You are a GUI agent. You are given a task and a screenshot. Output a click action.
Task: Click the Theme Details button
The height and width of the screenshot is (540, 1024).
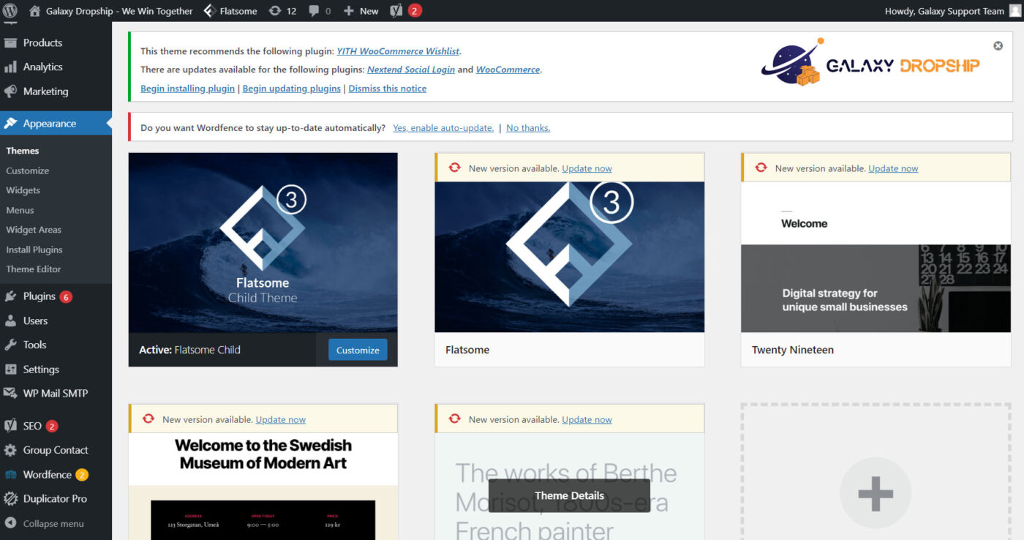pos(569,495)
